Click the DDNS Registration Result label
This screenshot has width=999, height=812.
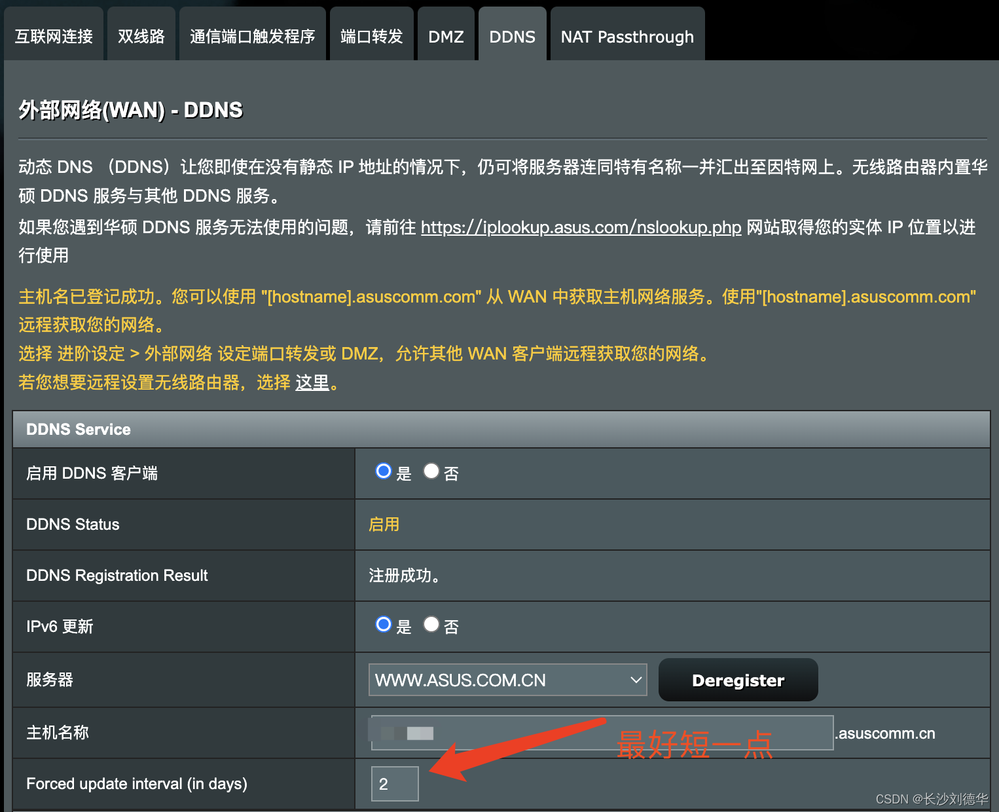(x=117, y=576)
